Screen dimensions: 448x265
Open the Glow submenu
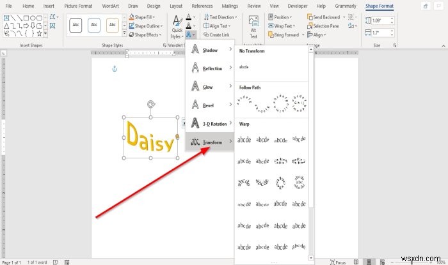[x=210, y=86]
